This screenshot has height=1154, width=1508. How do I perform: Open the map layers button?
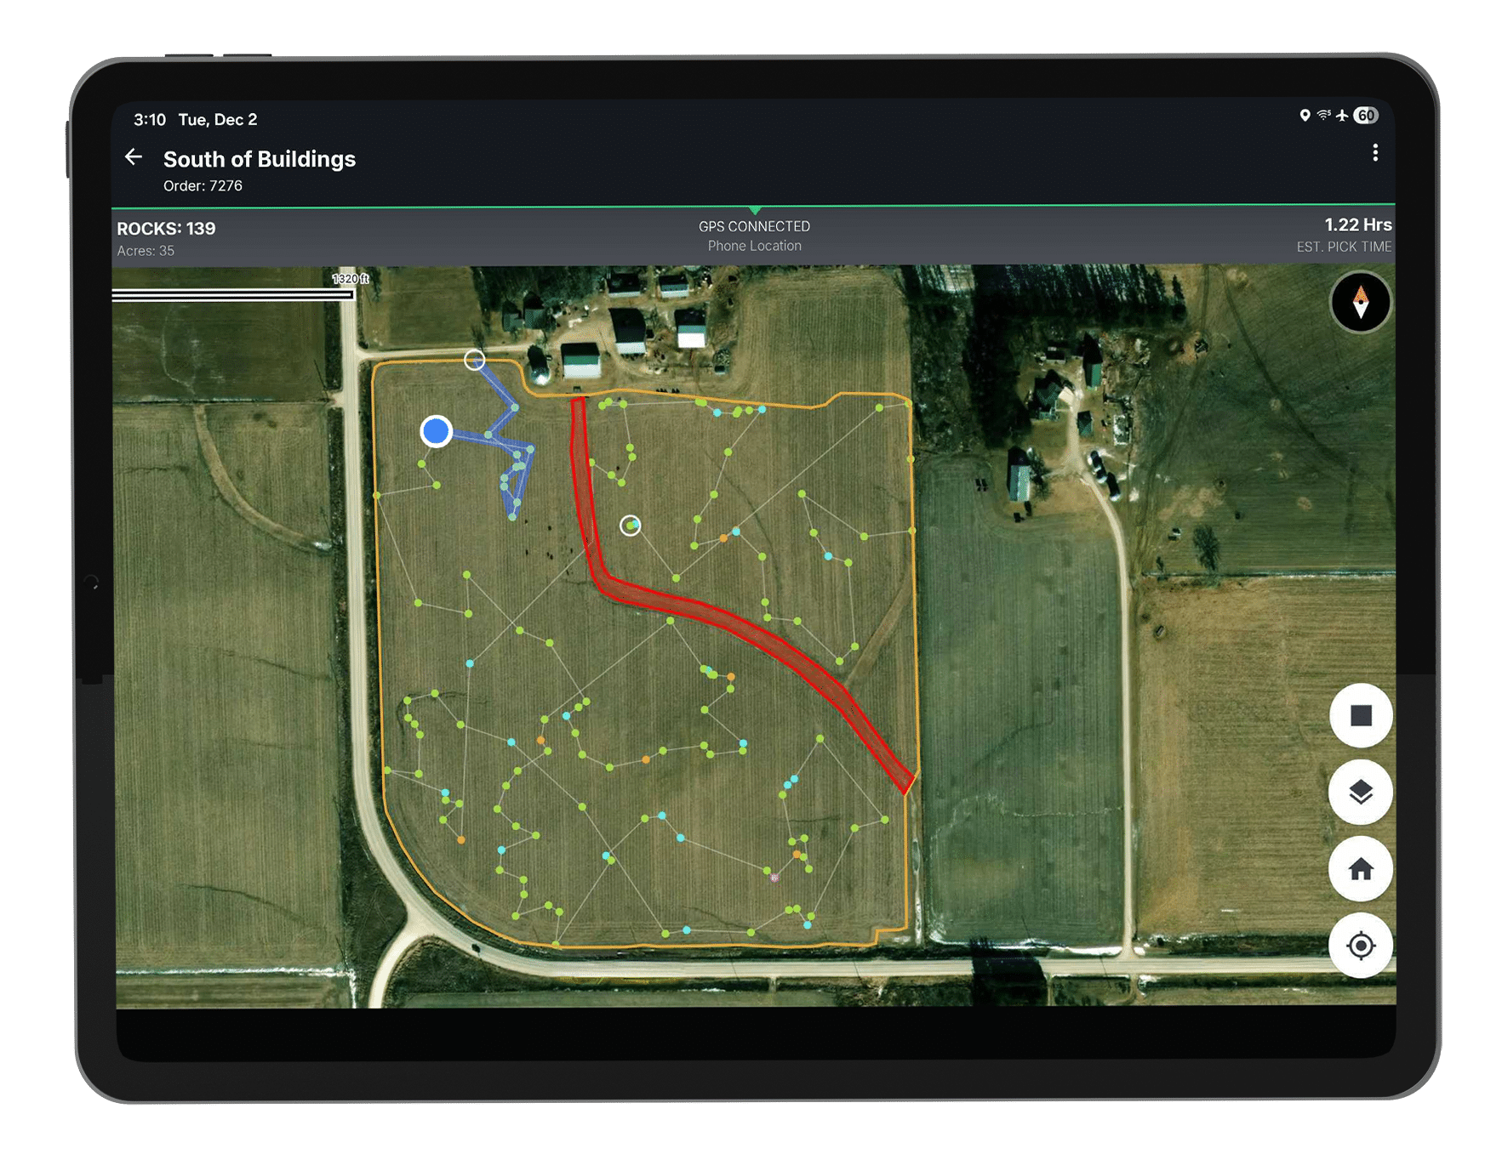[x=1360, y=792]
